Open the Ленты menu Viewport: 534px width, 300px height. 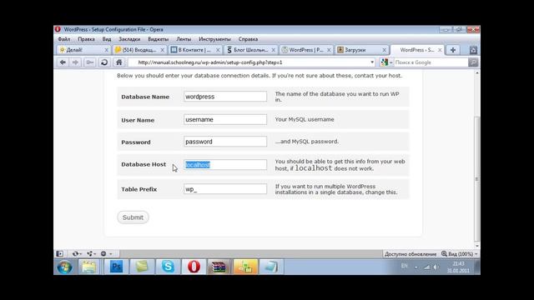click(184, 39)
